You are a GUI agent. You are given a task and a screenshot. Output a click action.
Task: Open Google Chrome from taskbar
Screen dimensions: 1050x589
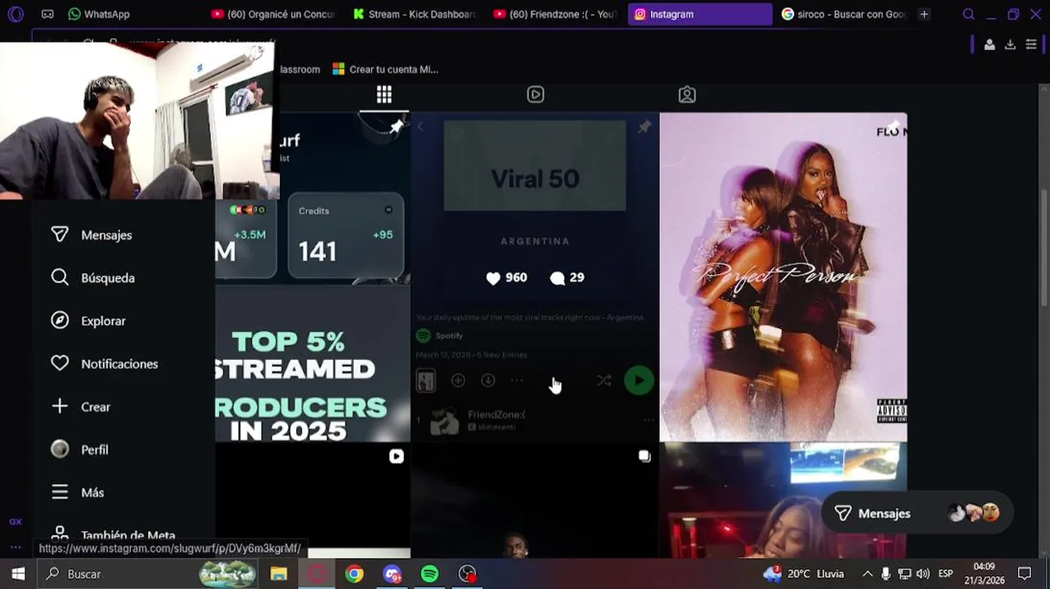pos(354,573)
